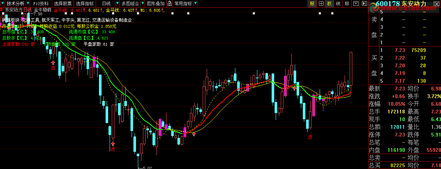
Task: Click 总额 value 12011
Action: pos(397,127)
